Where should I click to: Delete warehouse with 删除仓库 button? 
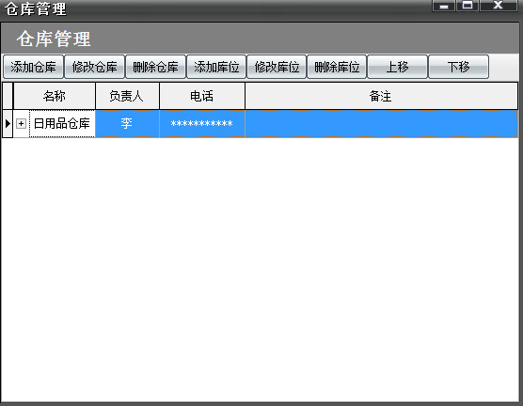[x=155, y=67]
